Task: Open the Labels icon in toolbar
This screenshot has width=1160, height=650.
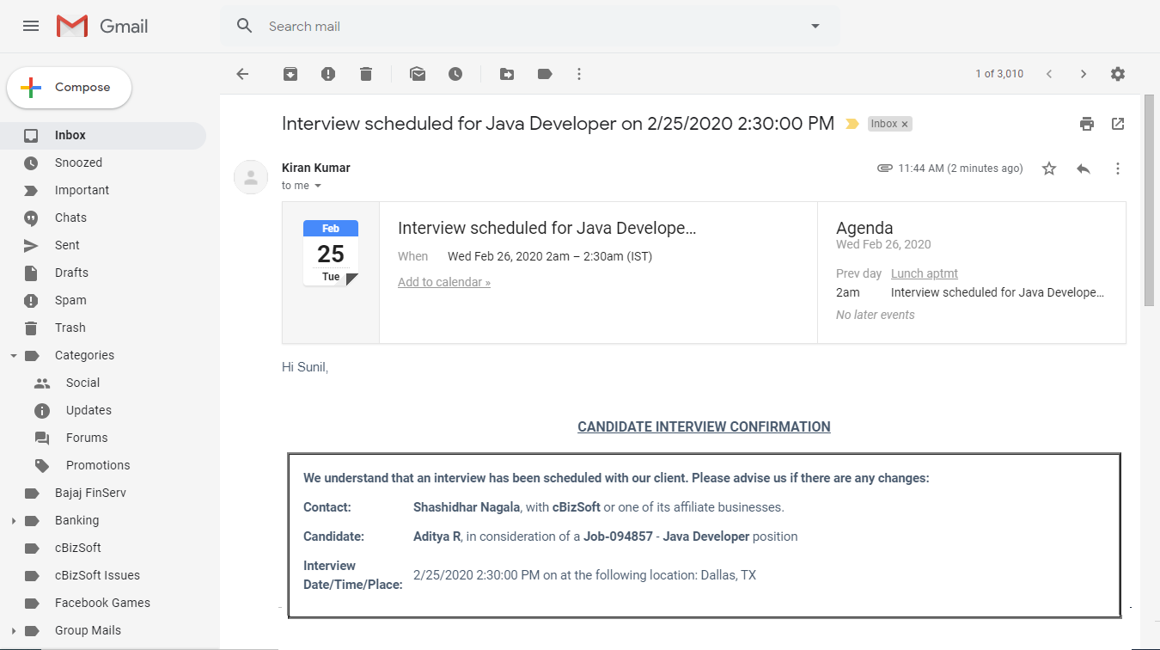Action: (545, 74)
